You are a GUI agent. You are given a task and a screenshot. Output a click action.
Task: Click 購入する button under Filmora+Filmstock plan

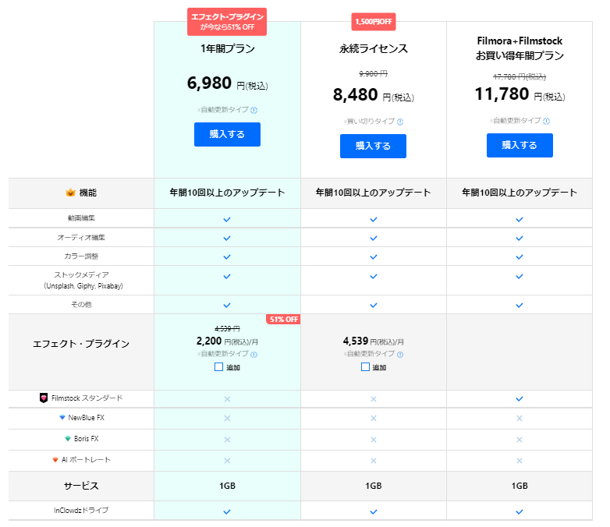[520, 146]
